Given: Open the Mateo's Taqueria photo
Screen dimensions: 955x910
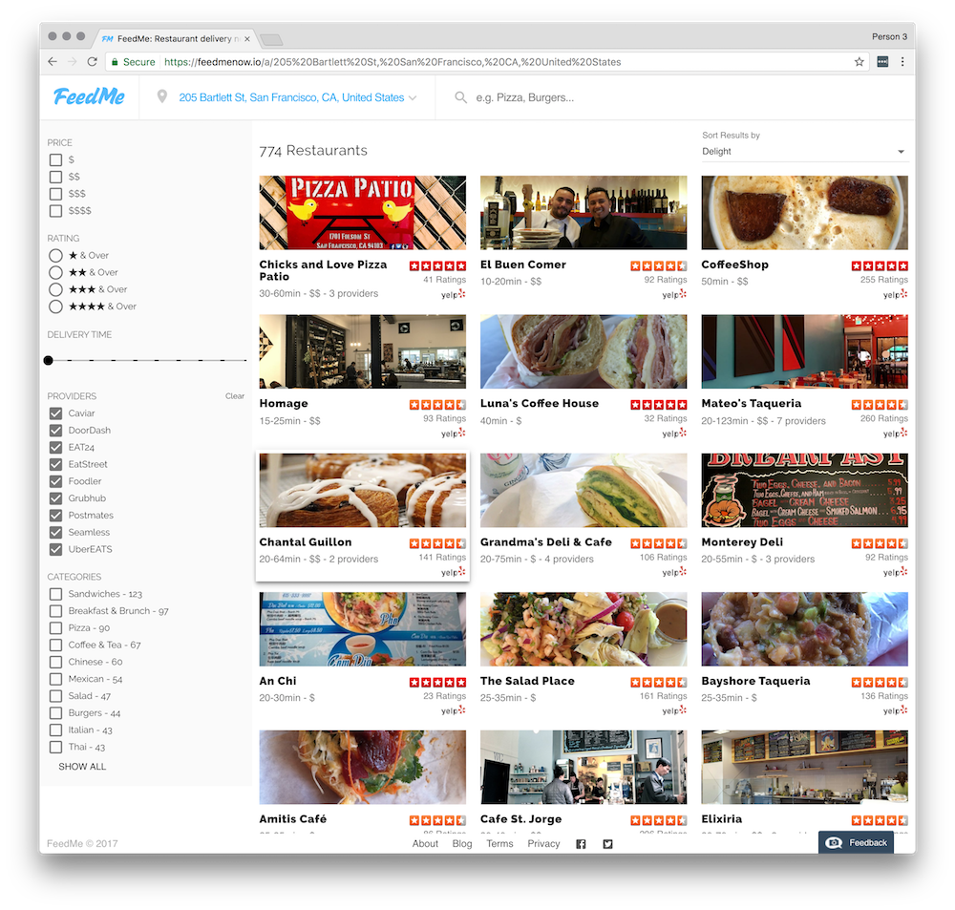Looking at the screenshot, I should (x=804, y=351).
